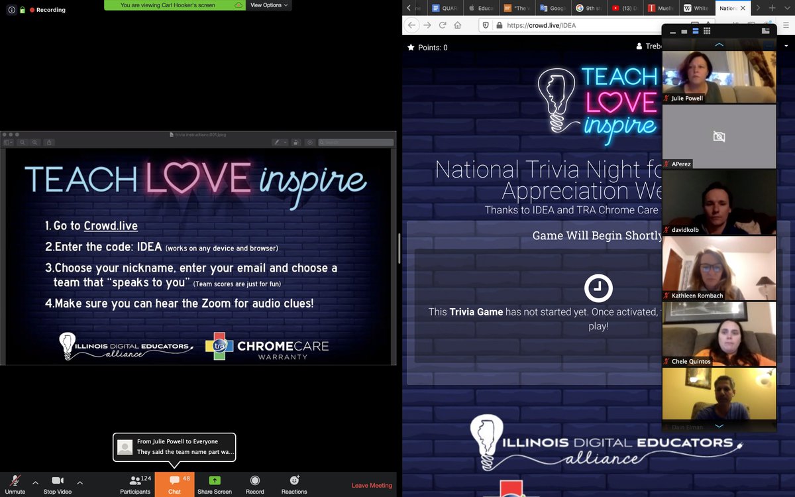This screenshot has width=795, height=497.
Task: Click the Zoom panel's top-right corner window icon
Action: (765, 30)
